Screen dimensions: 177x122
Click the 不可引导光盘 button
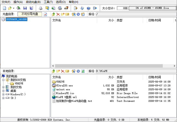pos(30,14)
